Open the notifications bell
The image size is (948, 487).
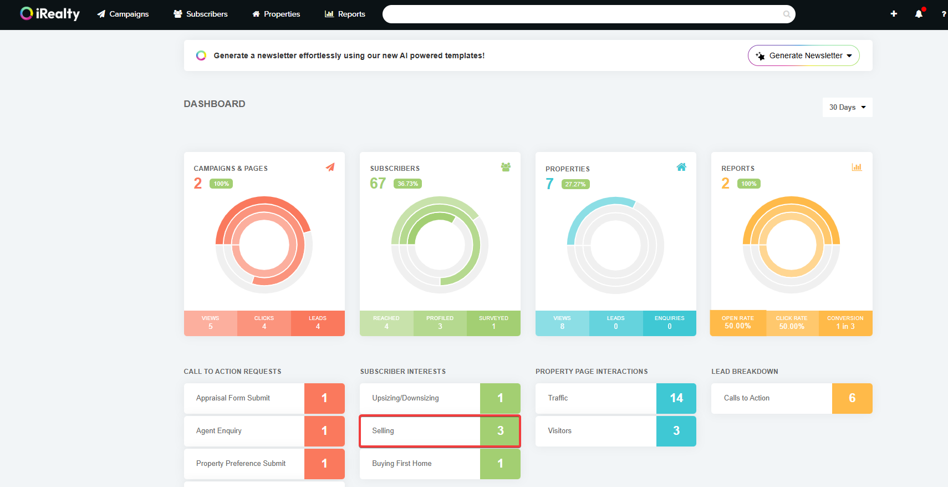919,14
